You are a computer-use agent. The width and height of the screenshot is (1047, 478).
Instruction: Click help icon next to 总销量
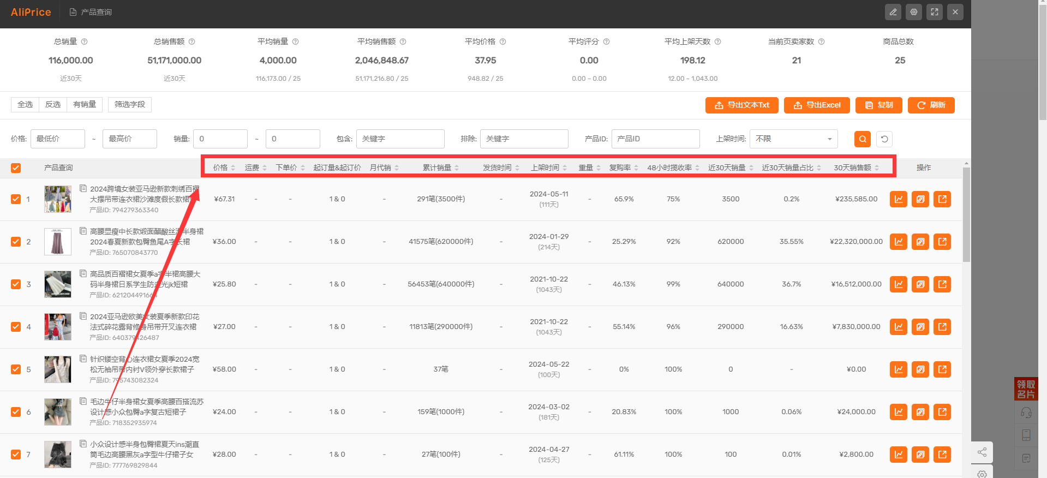click(x=85, y=41)
